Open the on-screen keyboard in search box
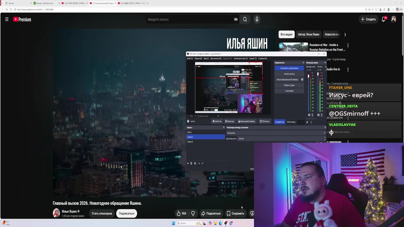The width and height of the screenshot is (404, 227). [236, 19]
